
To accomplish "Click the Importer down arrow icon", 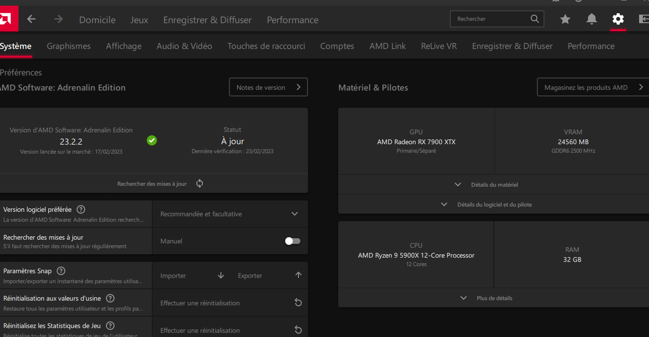I will coord(221,276).
